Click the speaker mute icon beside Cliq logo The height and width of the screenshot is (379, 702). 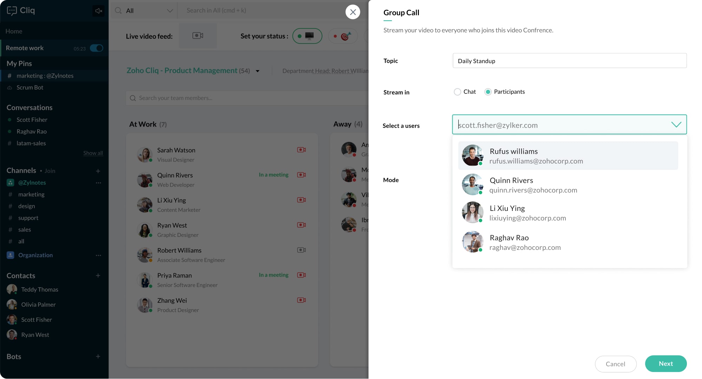[99, 11]
